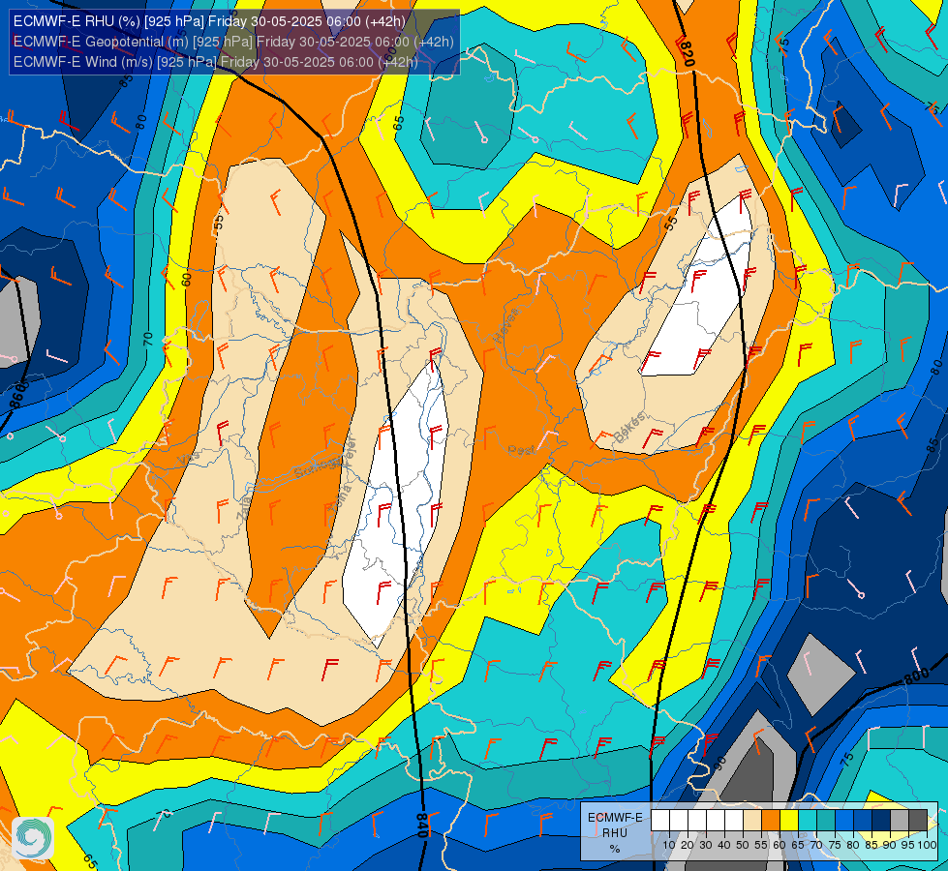948x871 pixels.
Task: Click the legend title ECMWF-E RHU %
Action: (x=615, y=833)
